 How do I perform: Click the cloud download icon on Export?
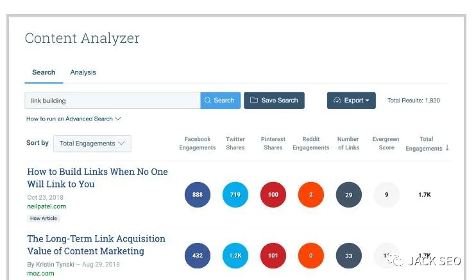click(x=337, y=101)
